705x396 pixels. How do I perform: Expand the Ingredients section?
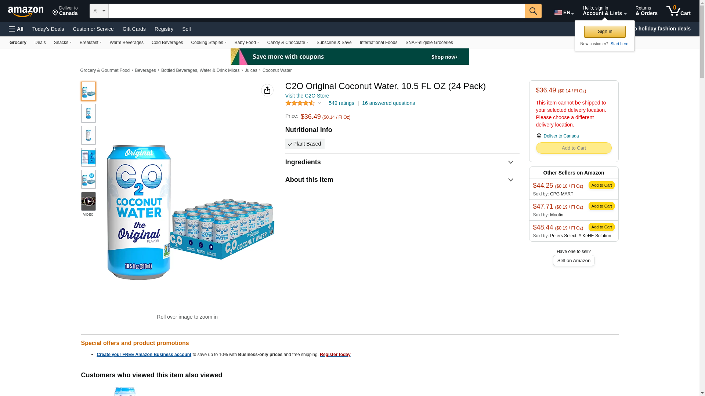[510, 162]
